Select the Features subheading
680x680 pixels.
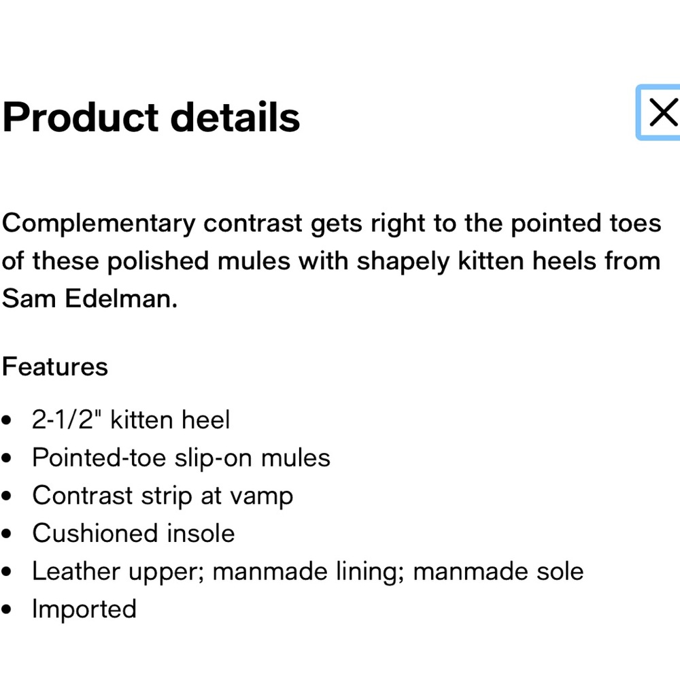click(x=55, y=367)
